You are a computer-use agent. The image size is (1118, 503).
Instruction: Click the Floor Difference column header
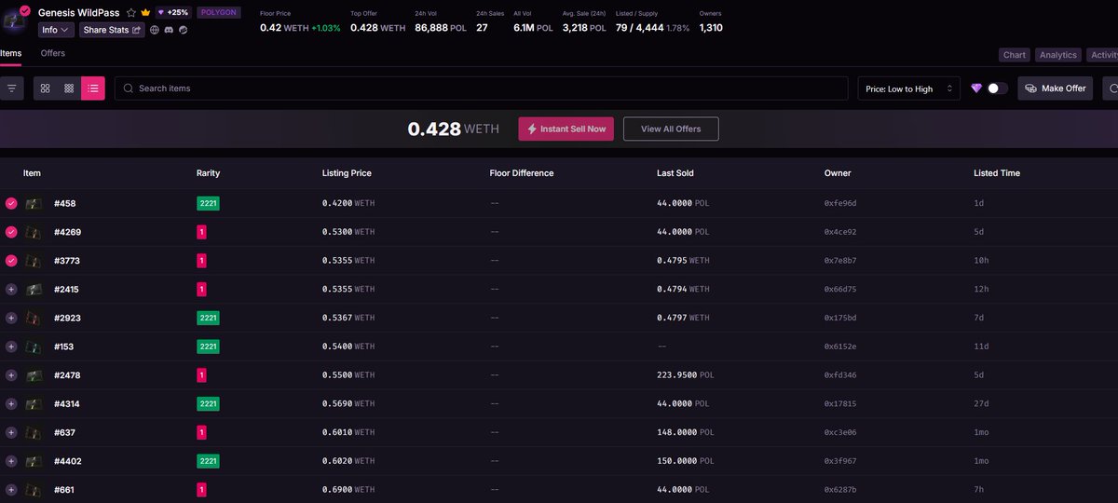[522, 173]
